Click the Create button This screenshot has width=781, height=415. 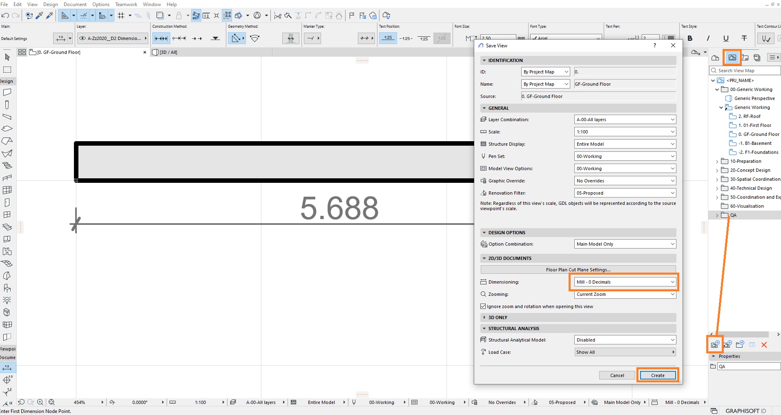point(658,375)
